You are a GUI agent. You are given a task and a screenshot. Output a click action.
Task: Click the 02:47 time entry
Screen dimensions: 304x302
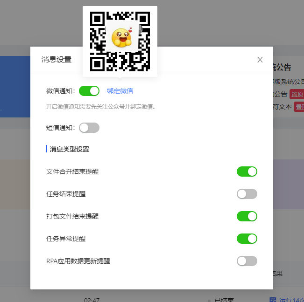point(92,300)
